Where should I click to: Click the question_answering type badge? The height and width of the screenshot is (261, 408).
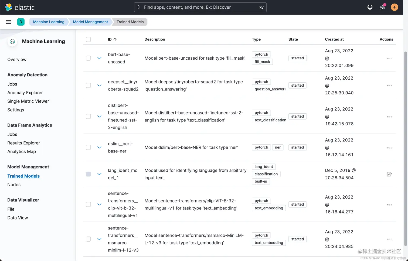(269, 89)
